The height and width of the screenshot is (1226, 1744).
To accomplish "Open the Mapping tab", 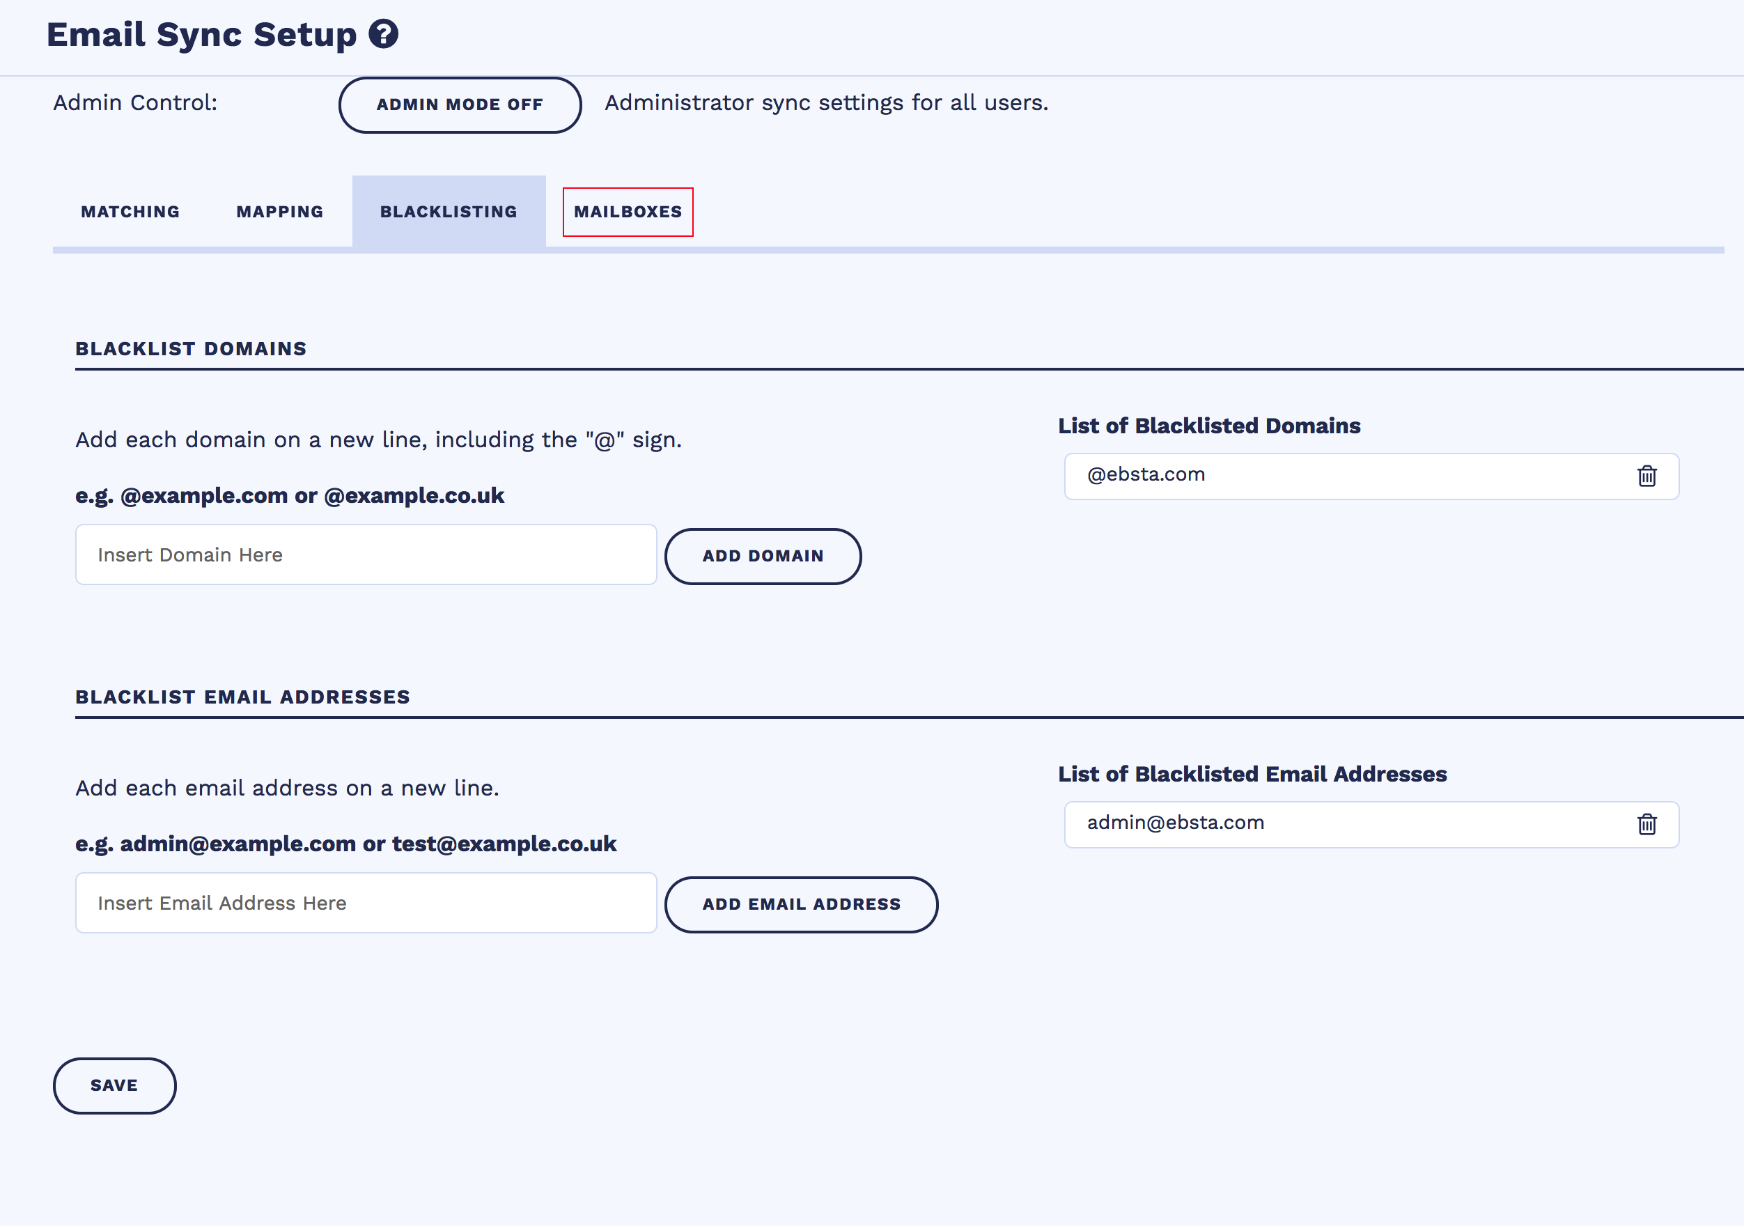I will pyautogui.click(x=279, y=212).
